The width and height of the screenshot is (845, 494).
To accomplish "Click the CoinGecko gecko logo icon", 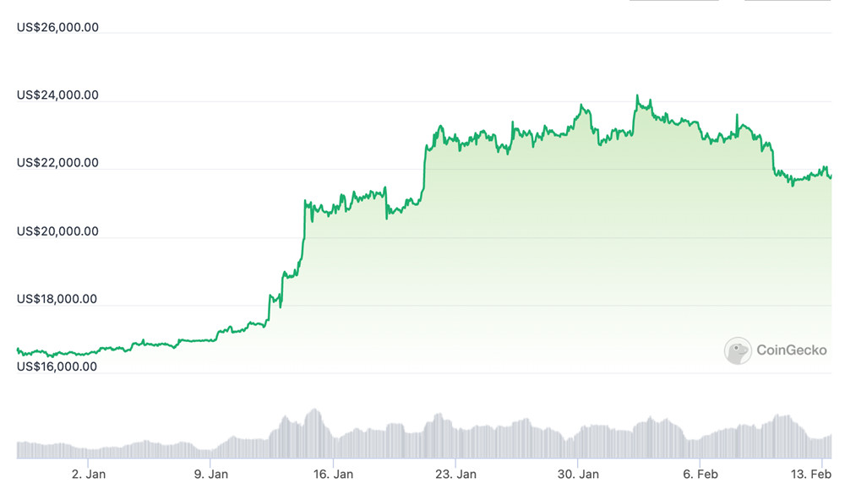I will (738, 350).
